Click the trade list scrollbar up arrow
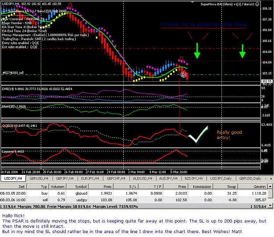The width and height of the screenshot is (274, 237). click(x=270, y=186)
